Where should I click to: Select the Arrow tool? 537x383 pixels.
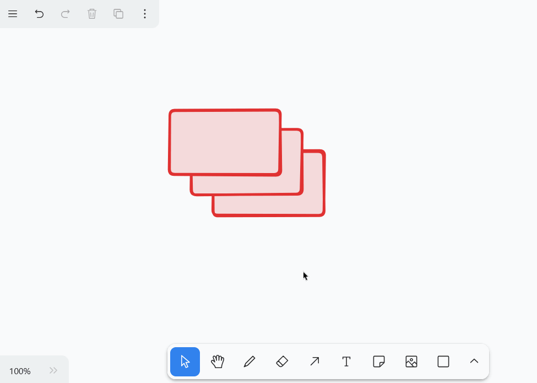[314, 362]
